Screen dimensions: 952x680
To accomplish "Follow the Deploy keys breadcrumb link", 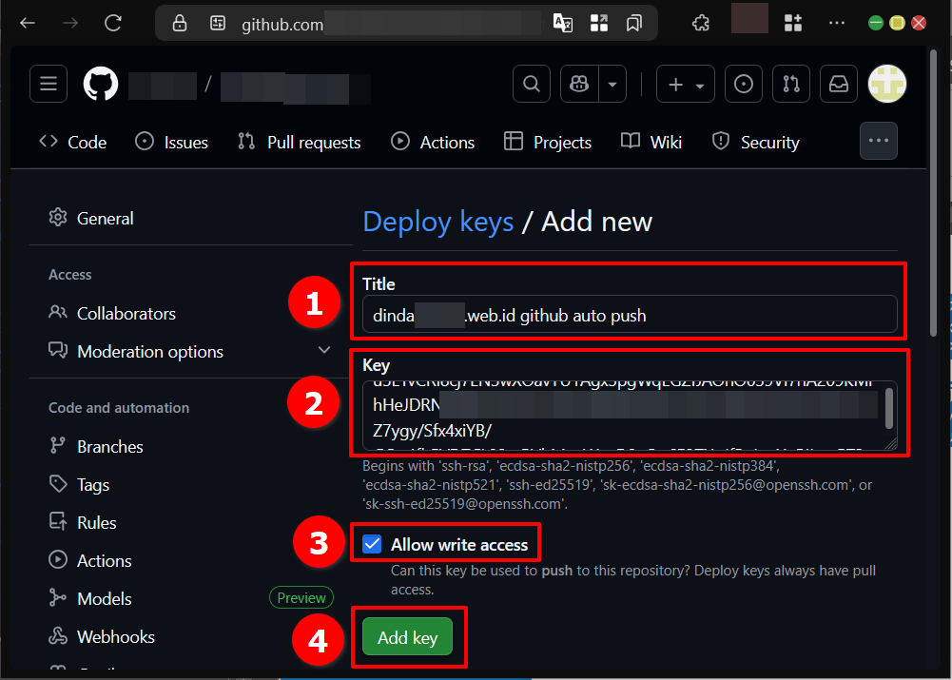I will 438,222.
